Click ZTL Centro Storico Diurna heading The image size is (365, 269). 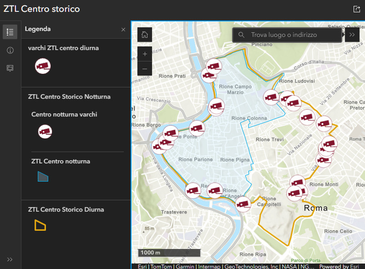click(66, 210)
